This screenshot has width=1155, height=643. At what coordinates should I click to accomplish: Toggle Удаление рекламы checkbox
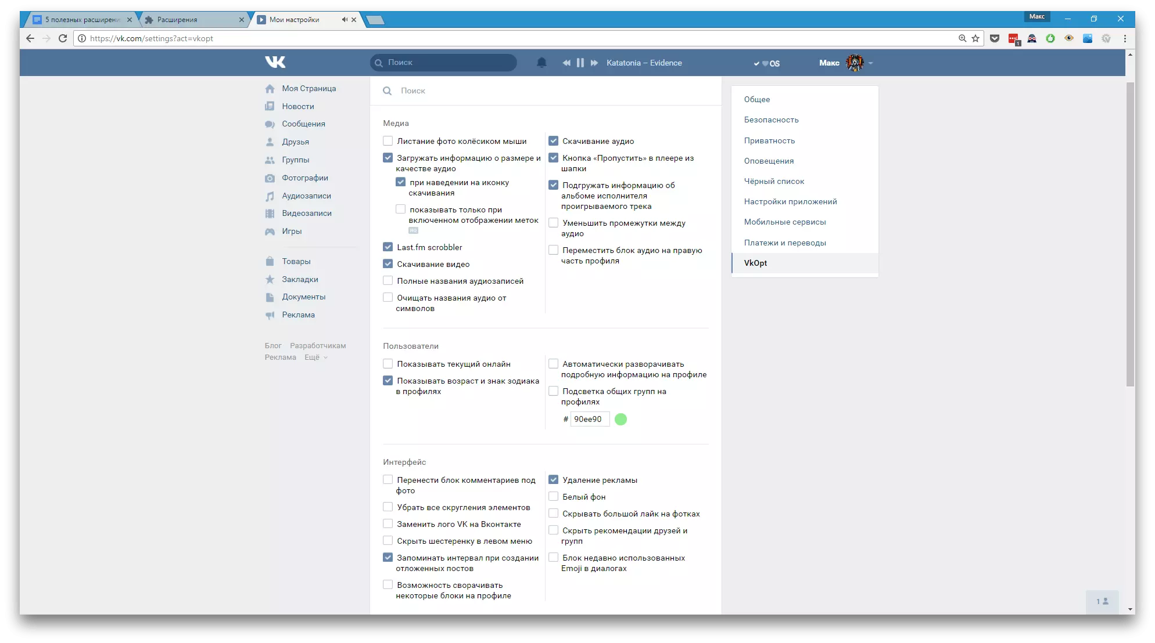pos(553,480)
